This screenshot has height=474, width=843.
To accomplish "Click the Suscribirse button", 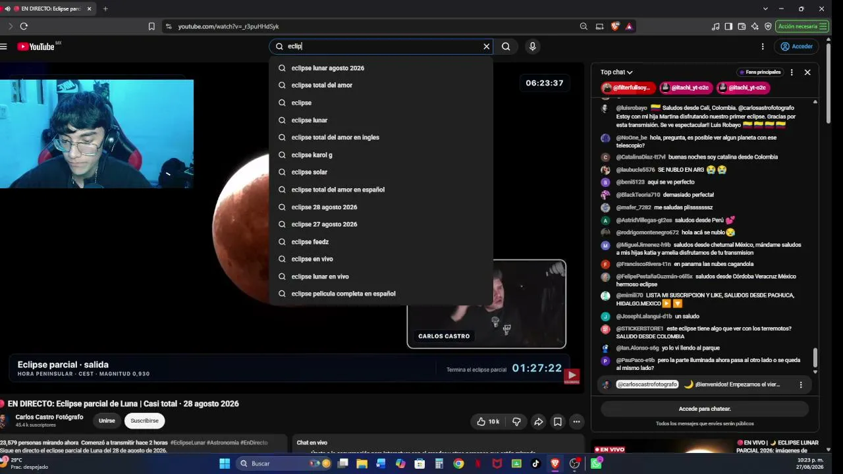I will point(144,421).
